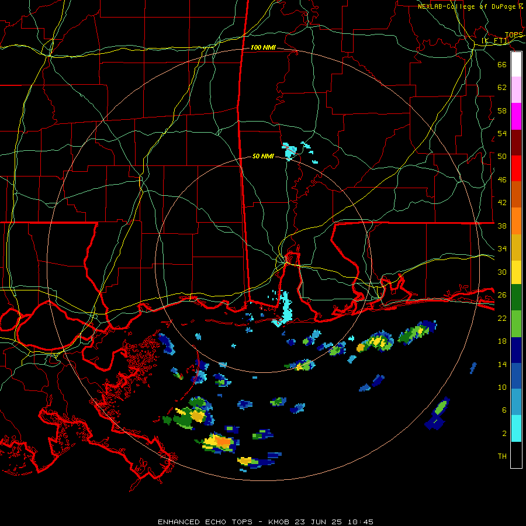
Task: Click the '18' legend value
Action: click(x=502, y=341)
